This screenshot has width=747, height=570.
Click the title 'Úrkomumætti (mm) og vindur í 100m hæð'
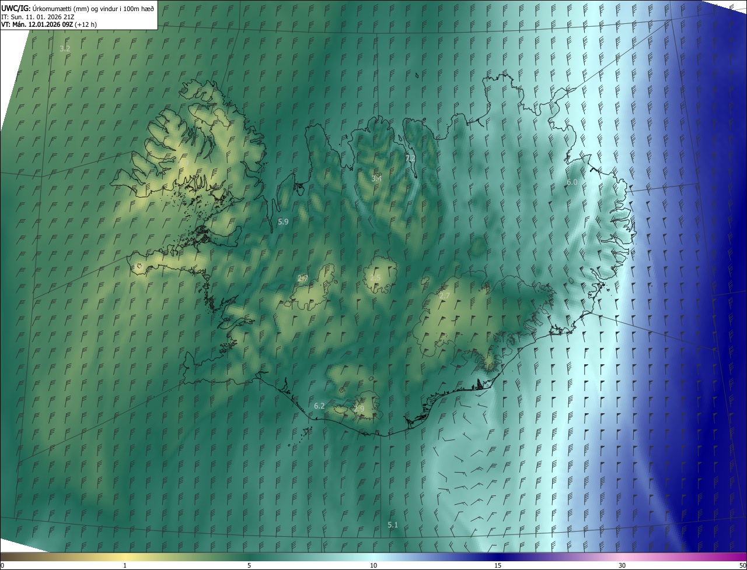tap(93, 8)
